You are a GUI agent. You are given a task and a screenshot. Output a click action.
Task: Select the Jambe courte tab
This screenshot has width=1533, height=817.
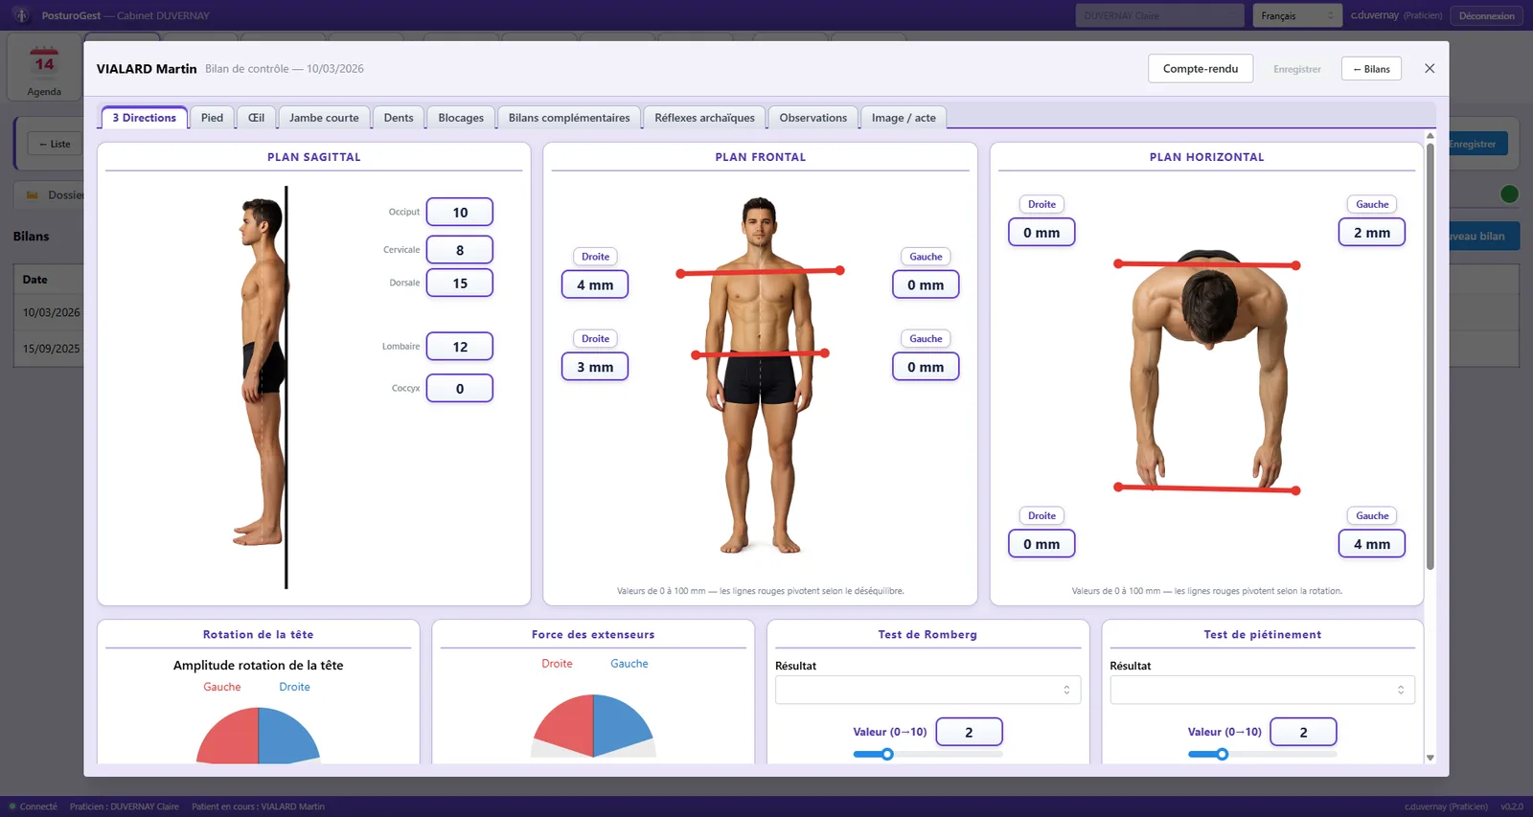click(x=324, y=118)
